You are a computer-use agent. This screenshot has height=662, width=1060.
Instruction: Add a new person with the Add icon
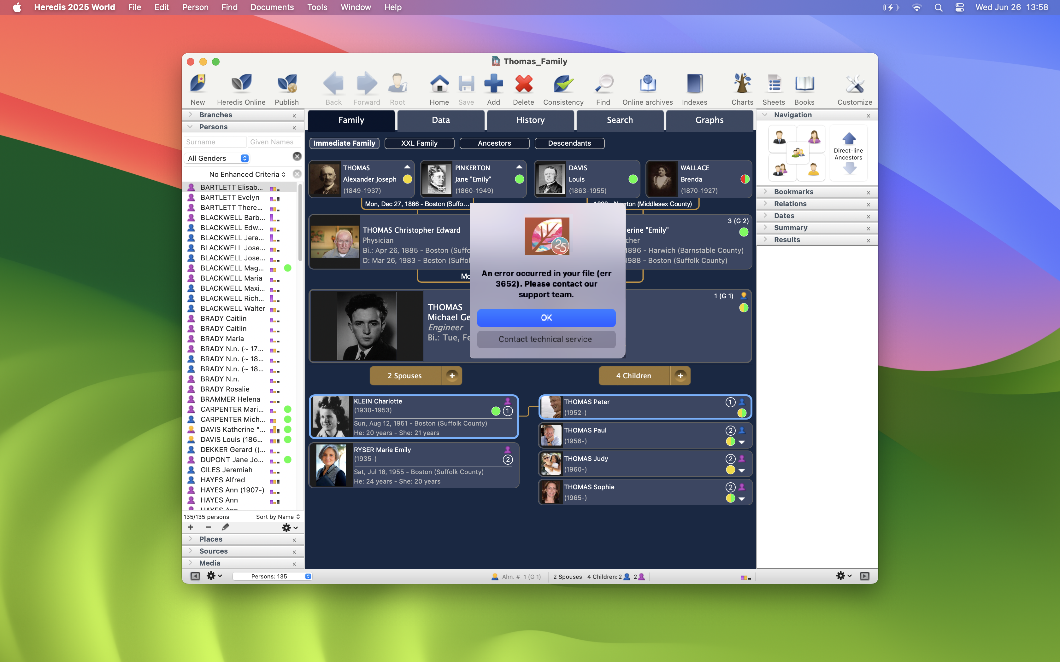[x=494, y=88]
